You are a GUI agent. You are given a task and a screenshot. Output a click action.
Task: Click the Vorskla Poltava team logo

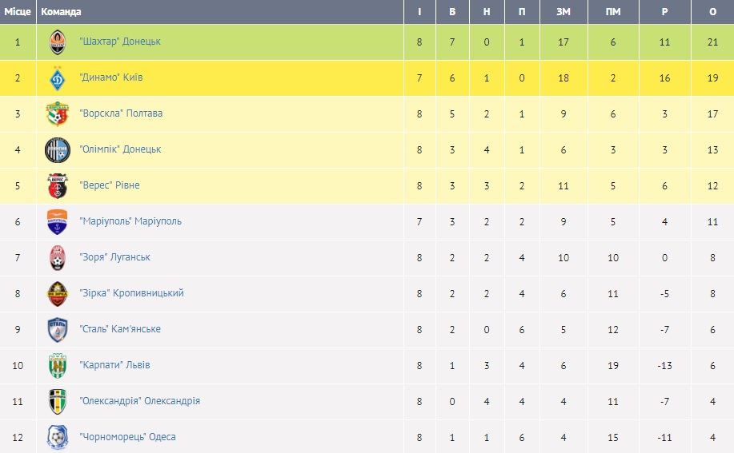click(57, 113)
